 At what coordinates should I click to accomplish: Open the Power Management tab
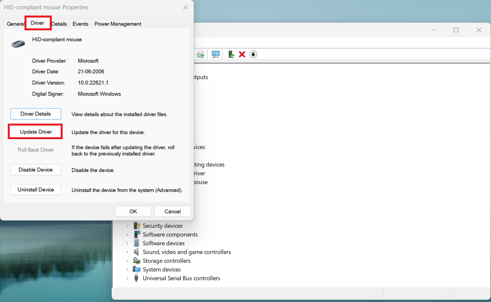[117, 24]
